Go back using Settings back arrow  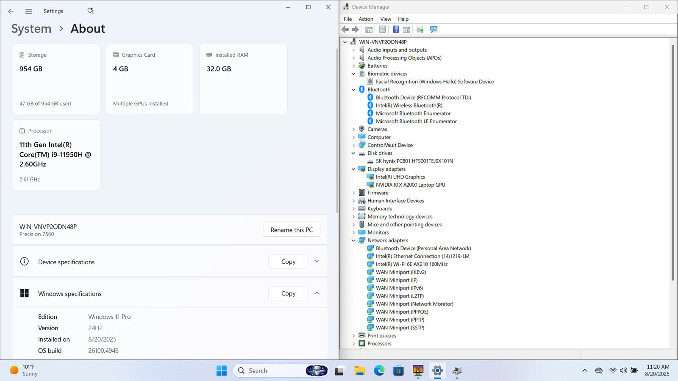11,11
